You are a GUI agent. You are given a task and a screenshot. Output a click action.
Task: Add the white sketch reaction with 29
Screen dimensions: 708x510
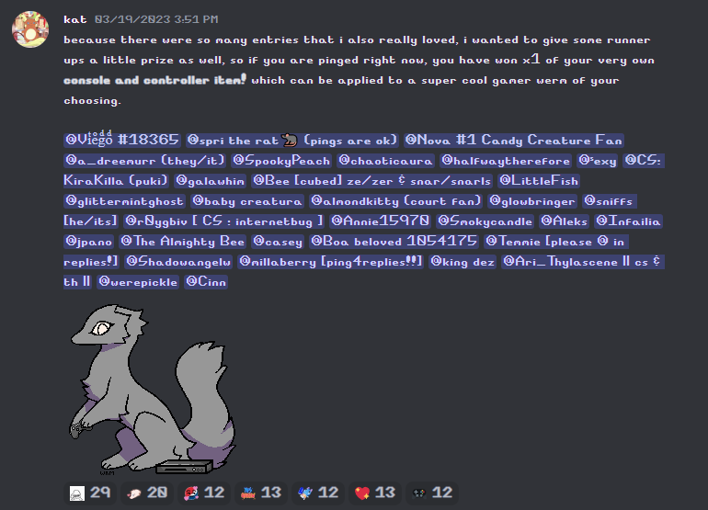[90, 493]
